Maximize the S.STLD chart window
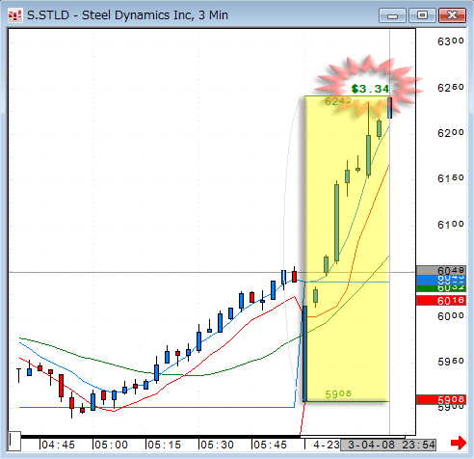Screen dimensions: 474x459 coord(422,15)
